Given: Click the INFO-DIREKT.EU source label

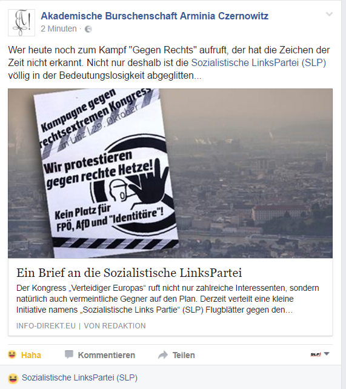Looking at the screenshot, I should (46, 326).
